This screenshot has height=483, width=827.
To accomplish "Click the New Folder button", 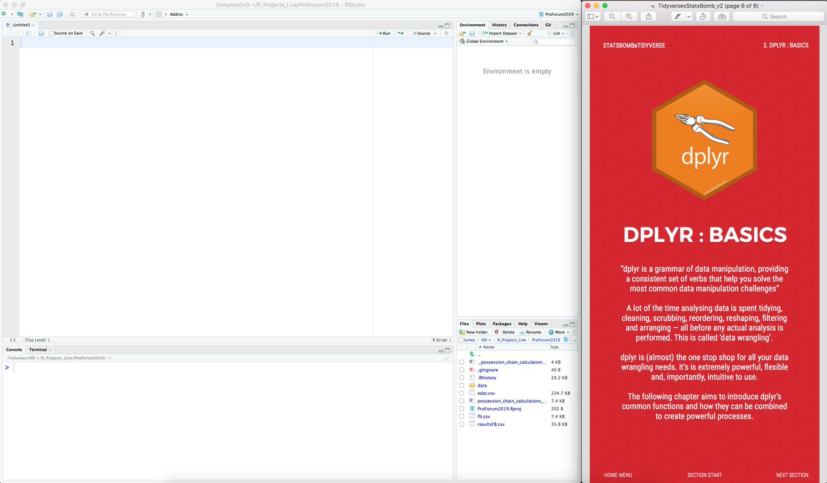I will [473, 332].
